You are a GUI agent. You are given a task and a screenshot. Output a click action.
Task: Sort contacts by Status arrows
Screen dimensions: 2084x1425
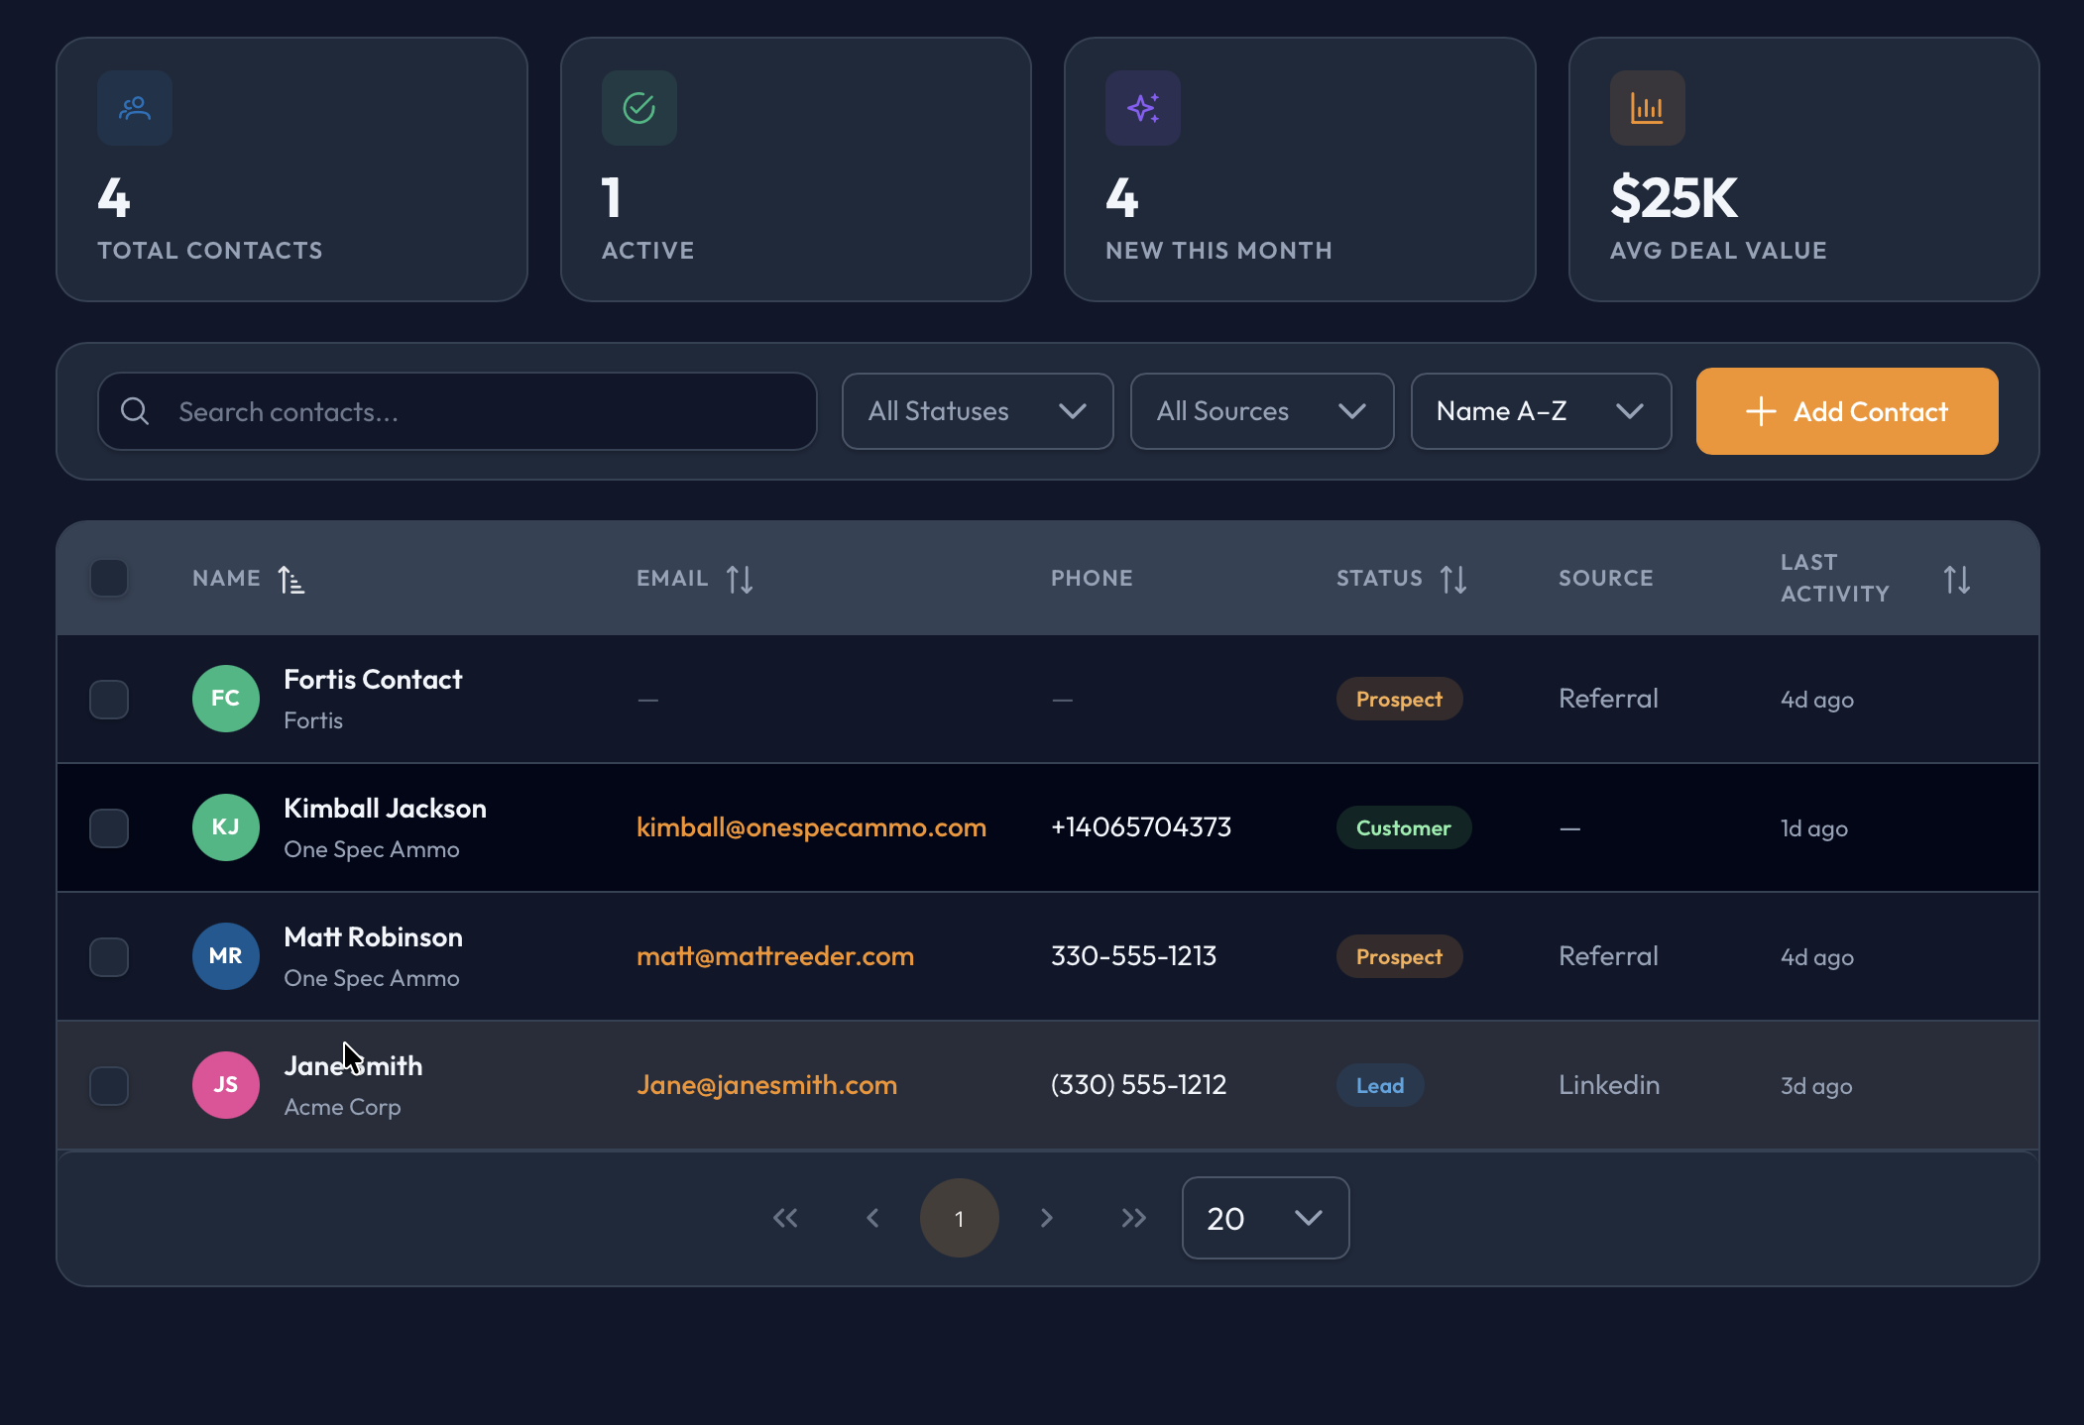click(x=1453, y=580)
